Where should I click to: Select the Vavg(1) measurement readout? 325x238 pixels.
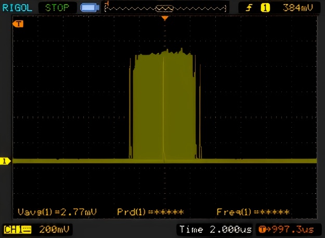point(57,212)
